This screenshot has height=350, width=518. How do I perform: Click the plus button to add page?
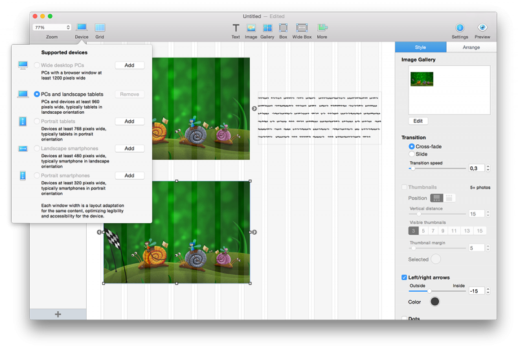click(x=58, y=314)
